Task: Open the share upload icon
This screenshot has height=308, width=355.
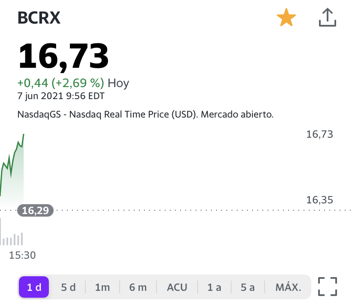Action: click(328, 18)
